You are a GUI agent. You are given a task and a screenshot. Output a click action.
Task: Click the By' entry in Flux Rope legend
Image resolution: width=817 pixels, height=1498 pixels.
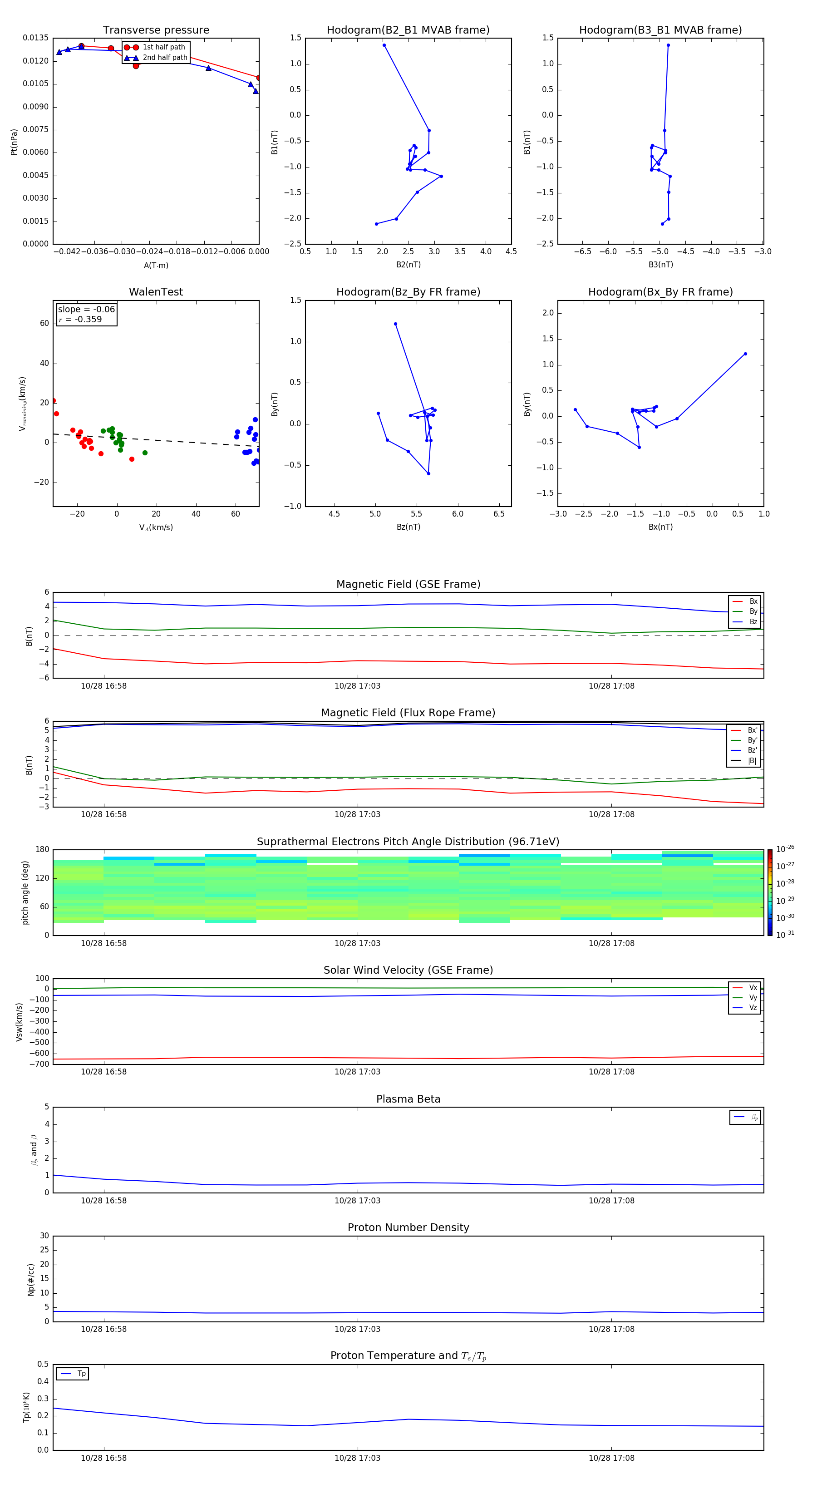(744, 740)
